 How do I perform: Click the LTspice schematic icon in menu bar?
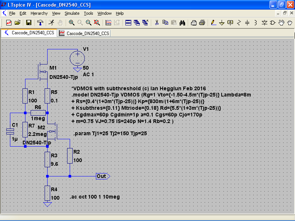4,13
